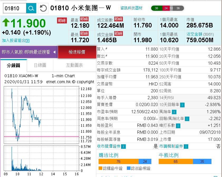The width and height of the screenshot is (222, 177).
Task: Click the blue 認沽證/熊證 legend square
Action: click(129, 168)
